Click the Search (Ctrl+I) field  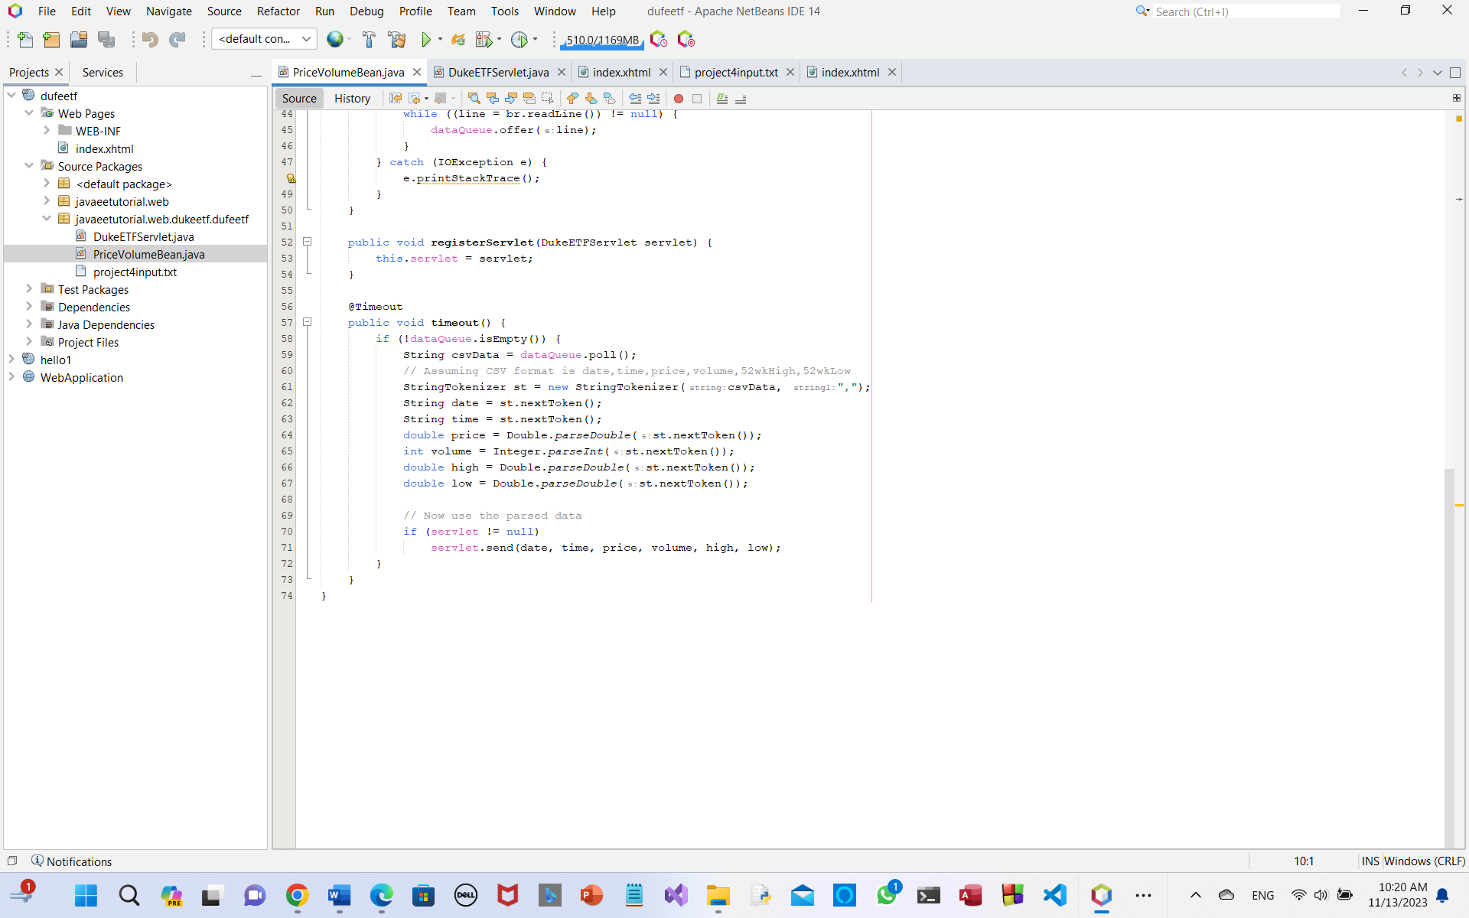[1246, 11]
